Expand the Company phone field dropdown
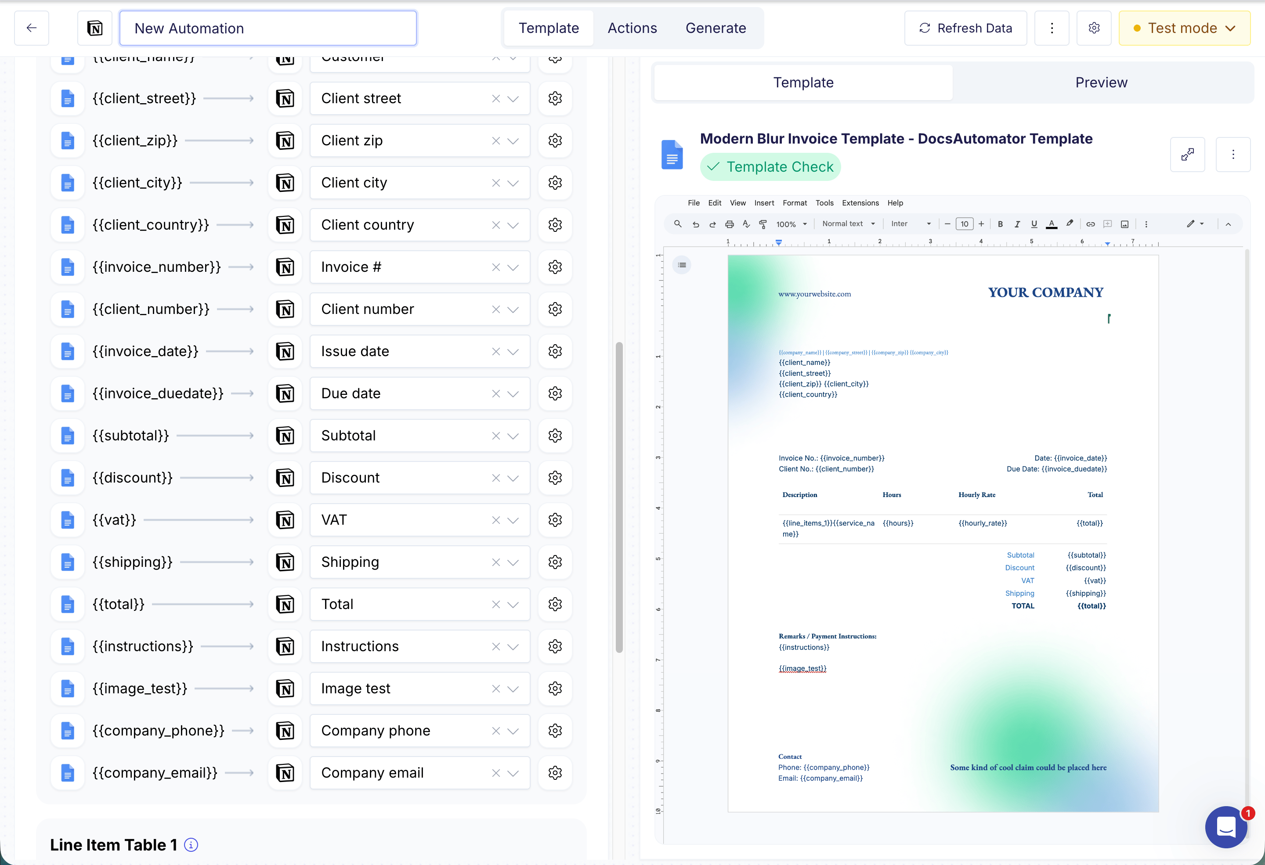Screen dimensions: 1265x865 tap(513, 731)
